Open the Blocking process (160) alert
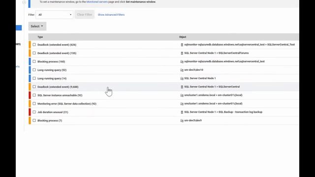The width and height of the screenshot is (315, 177). point(51,61)
